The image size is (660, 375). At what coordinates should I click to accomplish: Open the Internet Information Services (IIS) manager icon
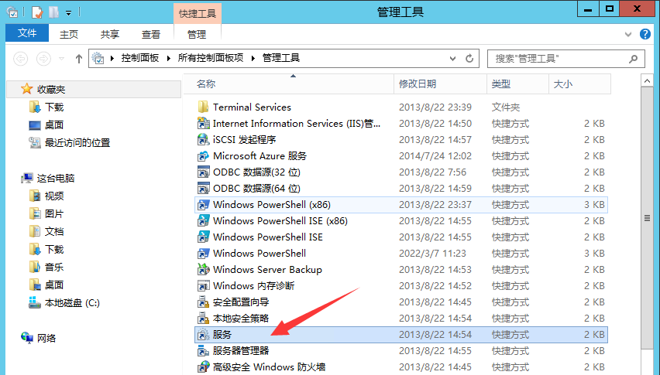(204, 123)
